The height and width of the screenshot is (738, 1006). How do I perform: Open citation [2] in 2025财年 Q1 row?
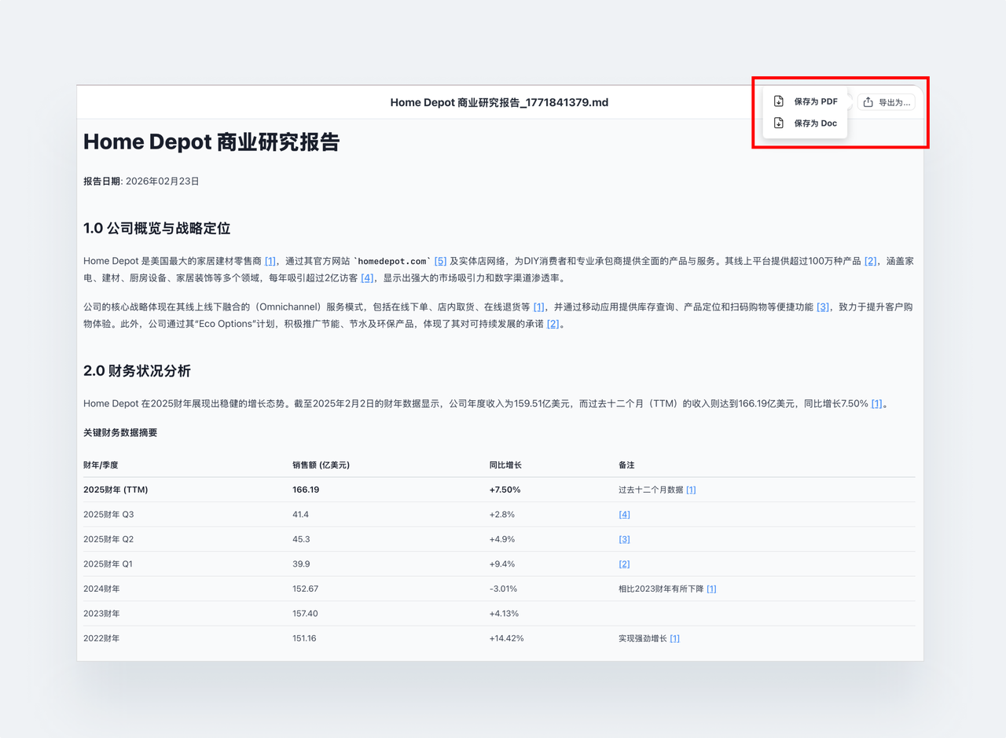624,564
